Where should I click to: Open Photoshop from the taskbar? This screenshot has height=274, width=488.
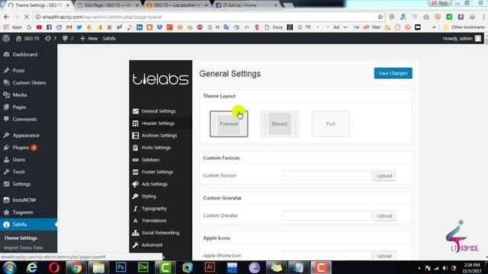click(x=120, y=267)
